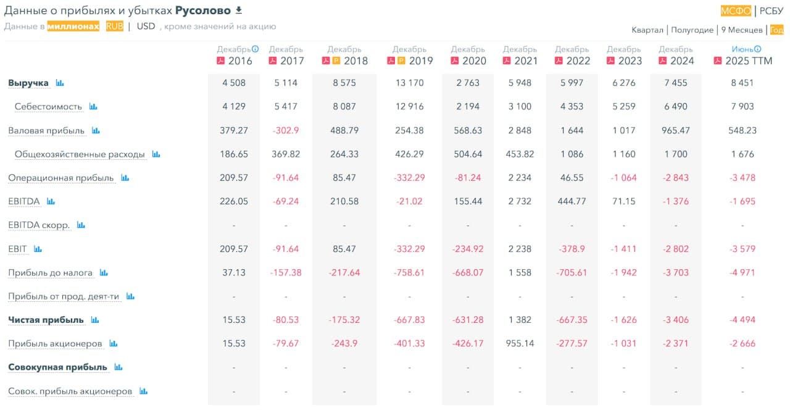Image resolution: width=790 pixels, height=413 pixels.
Task: Switch reporting standard to РСБУ
Action: tap(771, 10)
